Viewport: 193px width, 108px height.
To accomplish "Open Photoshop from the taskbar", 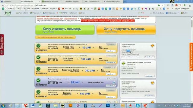I will click(x=108, y=106).
